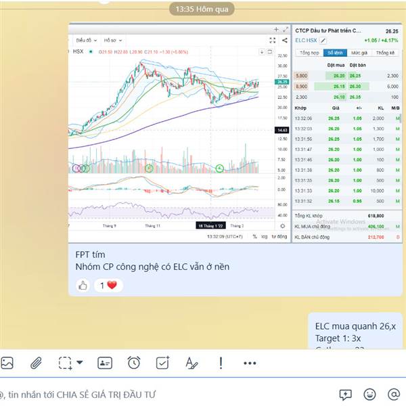Create a reminder with the alarm clock icon
The image size is (406, 406).
pos(134,363)
